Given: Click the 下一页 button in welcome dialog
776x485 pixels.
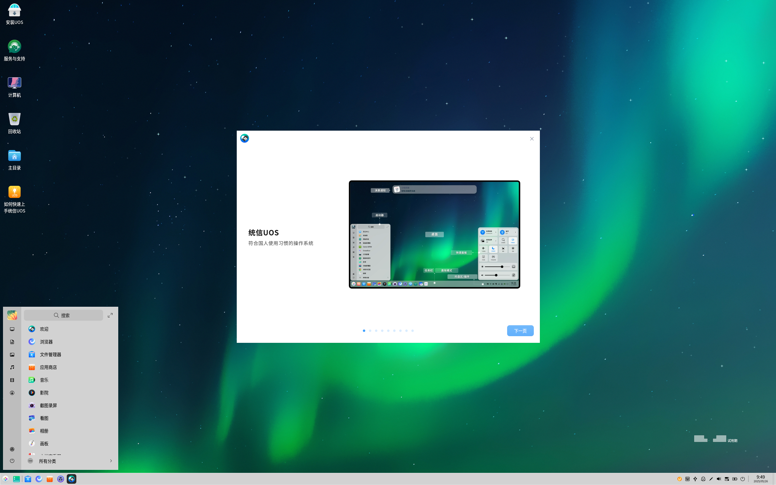Looking at the screenshot, I should click(520, 331).
